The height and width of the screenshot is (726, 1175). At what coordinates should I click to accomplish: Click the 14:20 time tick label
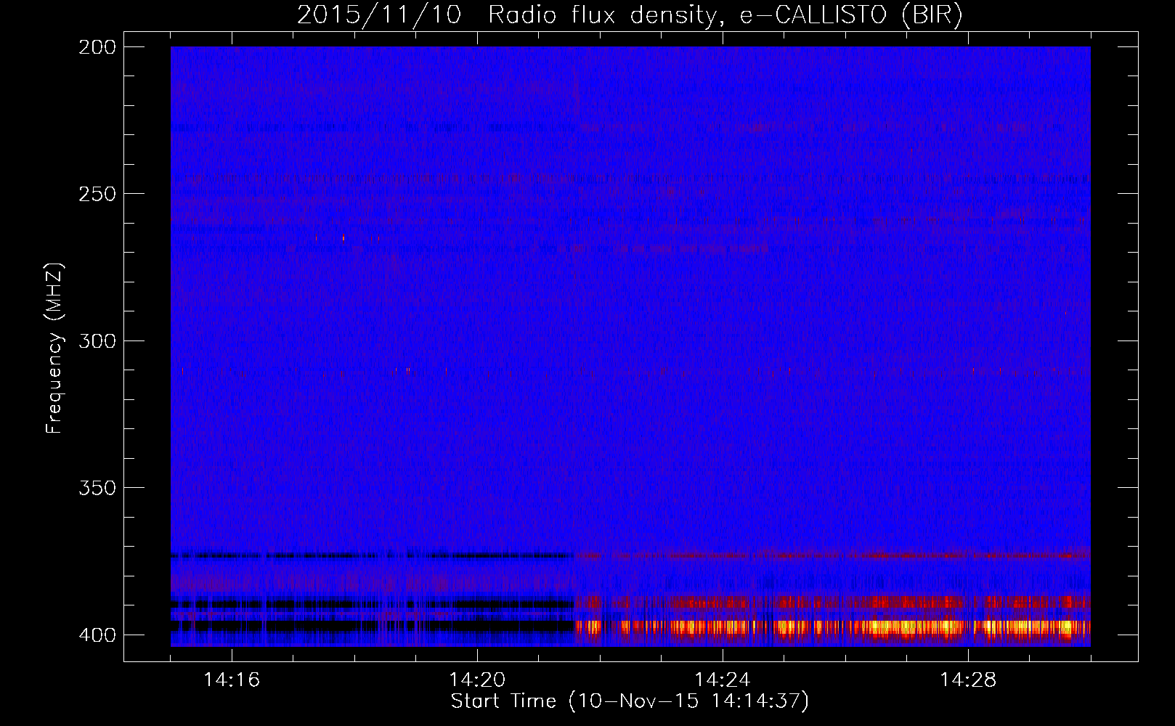(477, 680)
